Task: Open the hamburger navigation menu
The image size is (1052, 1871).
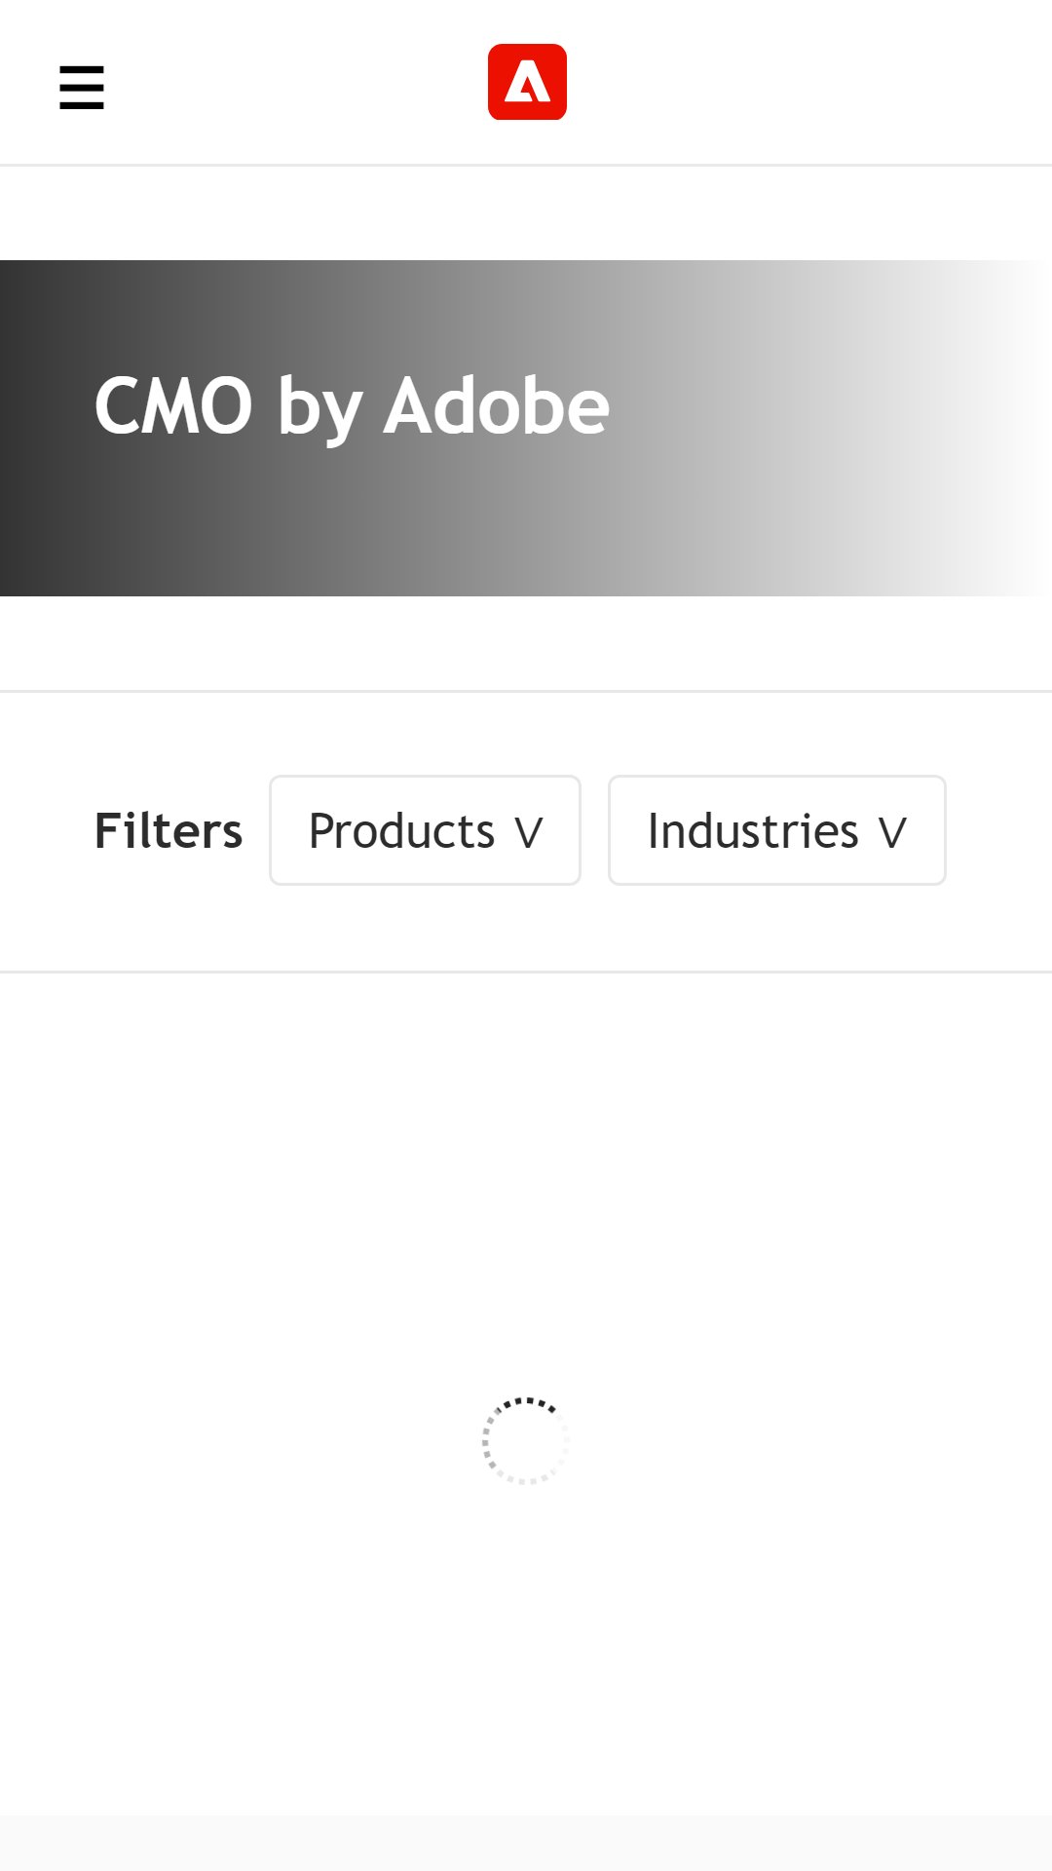Action: point(82,87)
